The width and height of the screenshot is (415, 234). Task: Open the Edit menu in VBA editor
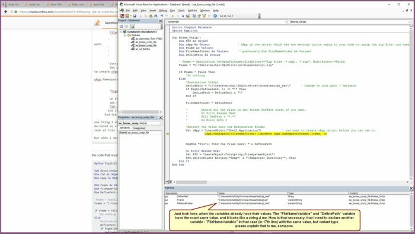tap(135, 11)
